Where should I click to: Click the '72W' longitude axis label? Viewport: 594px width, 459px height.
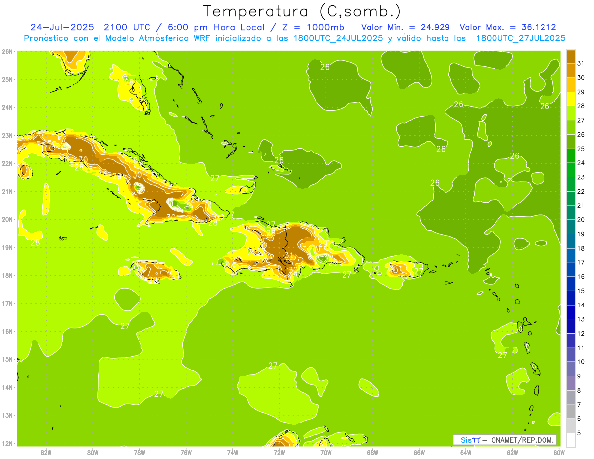(279, 453)
